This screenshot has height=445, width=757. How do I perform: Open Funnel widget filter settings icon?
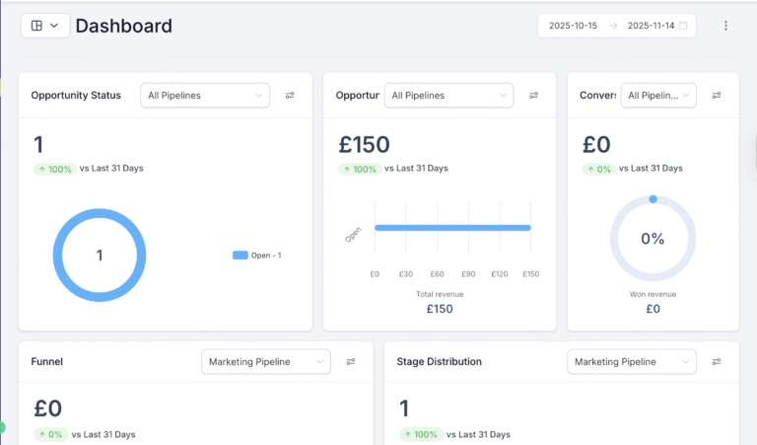[351, 362]
